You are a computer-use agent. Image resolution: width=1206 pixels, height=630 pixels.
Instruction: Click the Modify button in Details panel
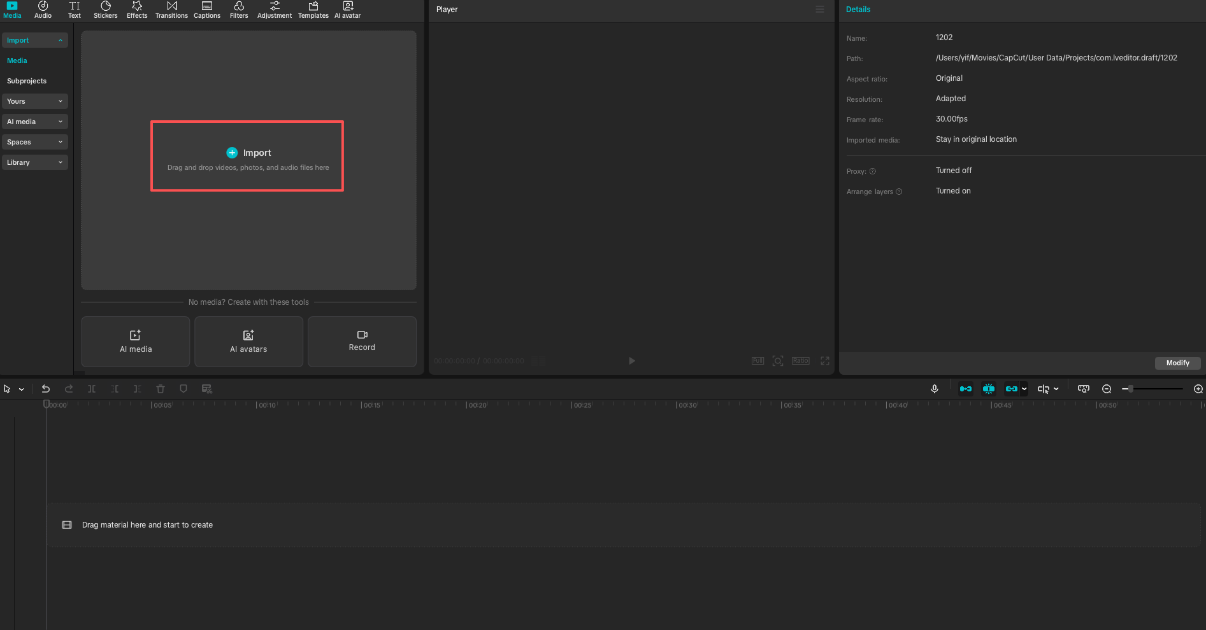(x=1177, y=363)
